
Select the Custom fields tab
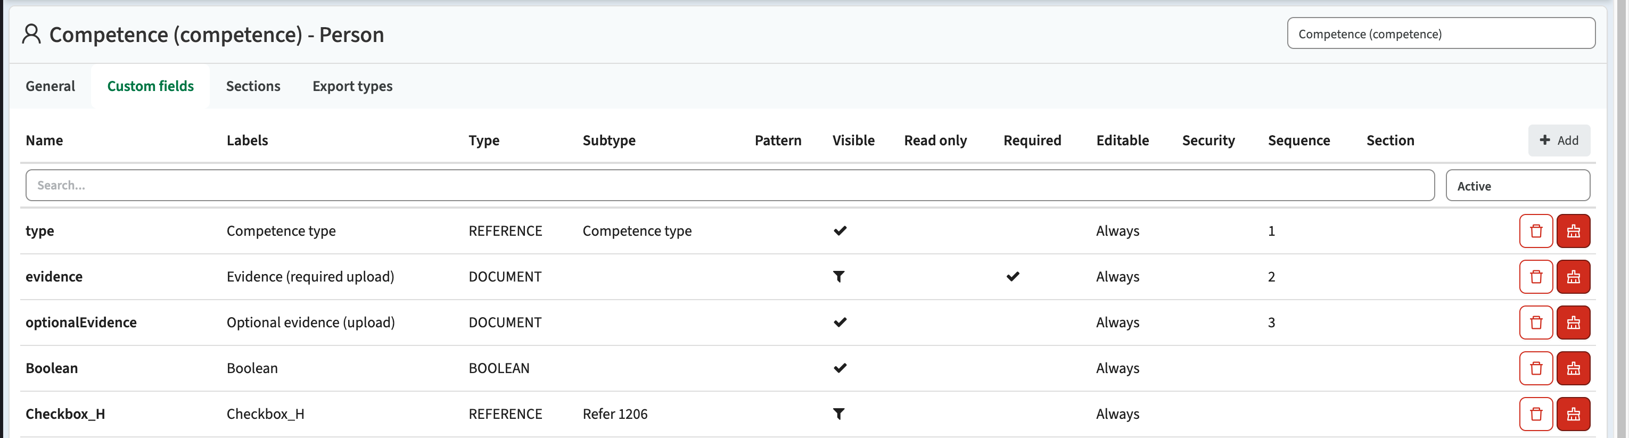[151, 86]
